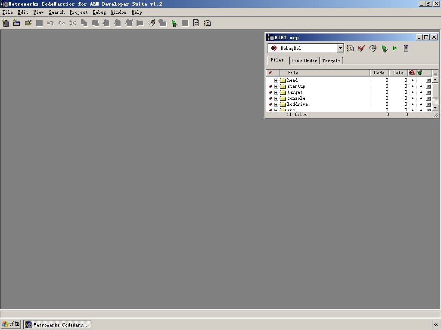Click the file-list scrollbar down arrow
Viewport: 441px width, 330px height.
tap(435, 107)
